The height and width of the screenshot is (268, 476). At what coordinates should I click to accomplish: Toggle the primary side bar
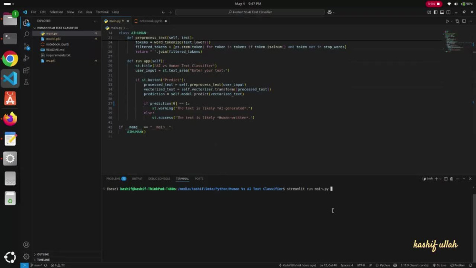click(x=436, y=12)
